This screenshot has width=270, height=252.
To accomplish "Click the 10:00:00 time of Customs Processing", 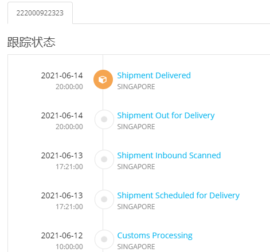I will coord(69,247).
